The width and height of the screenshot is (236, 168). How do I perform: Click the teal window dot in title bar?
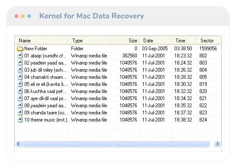29,16
